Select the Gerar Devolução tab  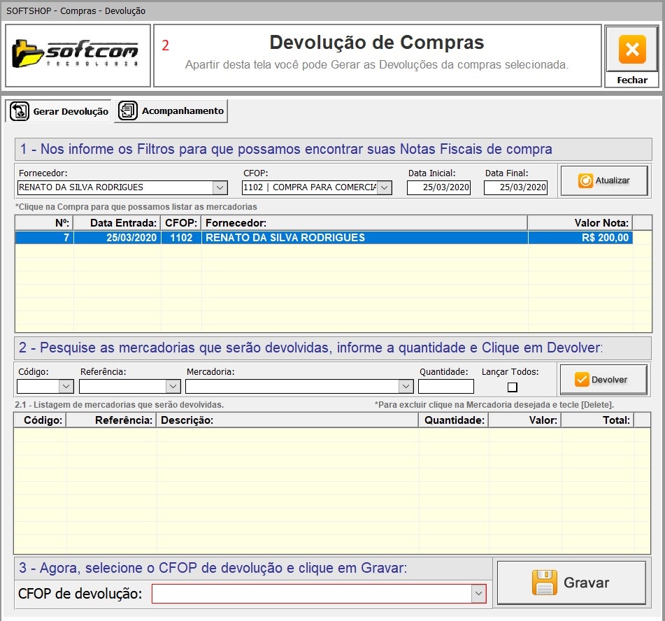point(70,111)
